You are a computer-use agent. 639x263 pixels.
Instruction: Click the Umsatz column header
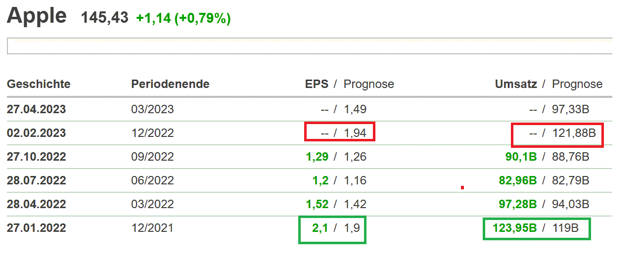[516, 84]
